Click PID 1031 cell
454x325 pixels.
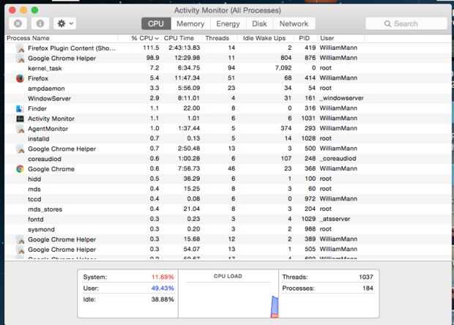tap(308, 119)
